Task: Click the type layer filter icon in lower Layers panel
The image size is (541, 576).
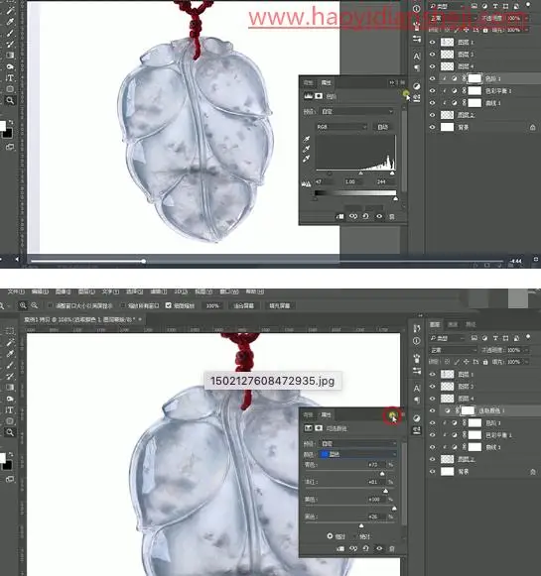Action: click(x=495, y=338)
